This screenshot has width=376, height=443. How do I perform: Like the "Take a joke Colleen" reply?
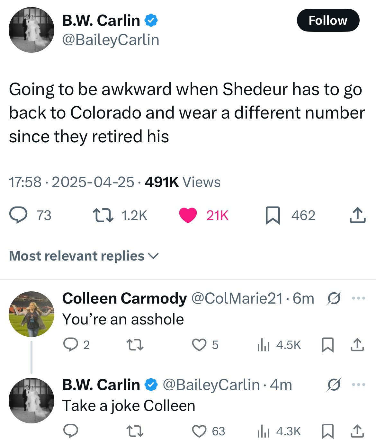coord(199,431)
